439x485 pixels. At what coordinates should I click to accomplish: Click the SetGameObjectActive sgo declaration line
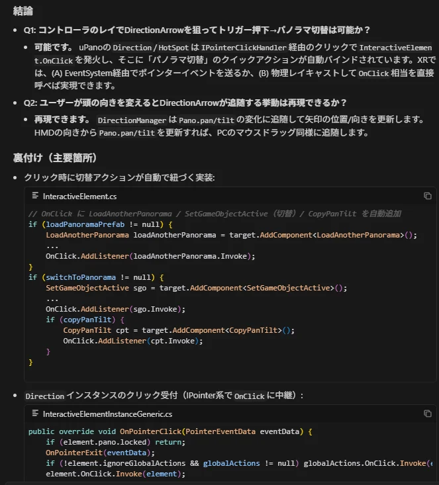196,288
